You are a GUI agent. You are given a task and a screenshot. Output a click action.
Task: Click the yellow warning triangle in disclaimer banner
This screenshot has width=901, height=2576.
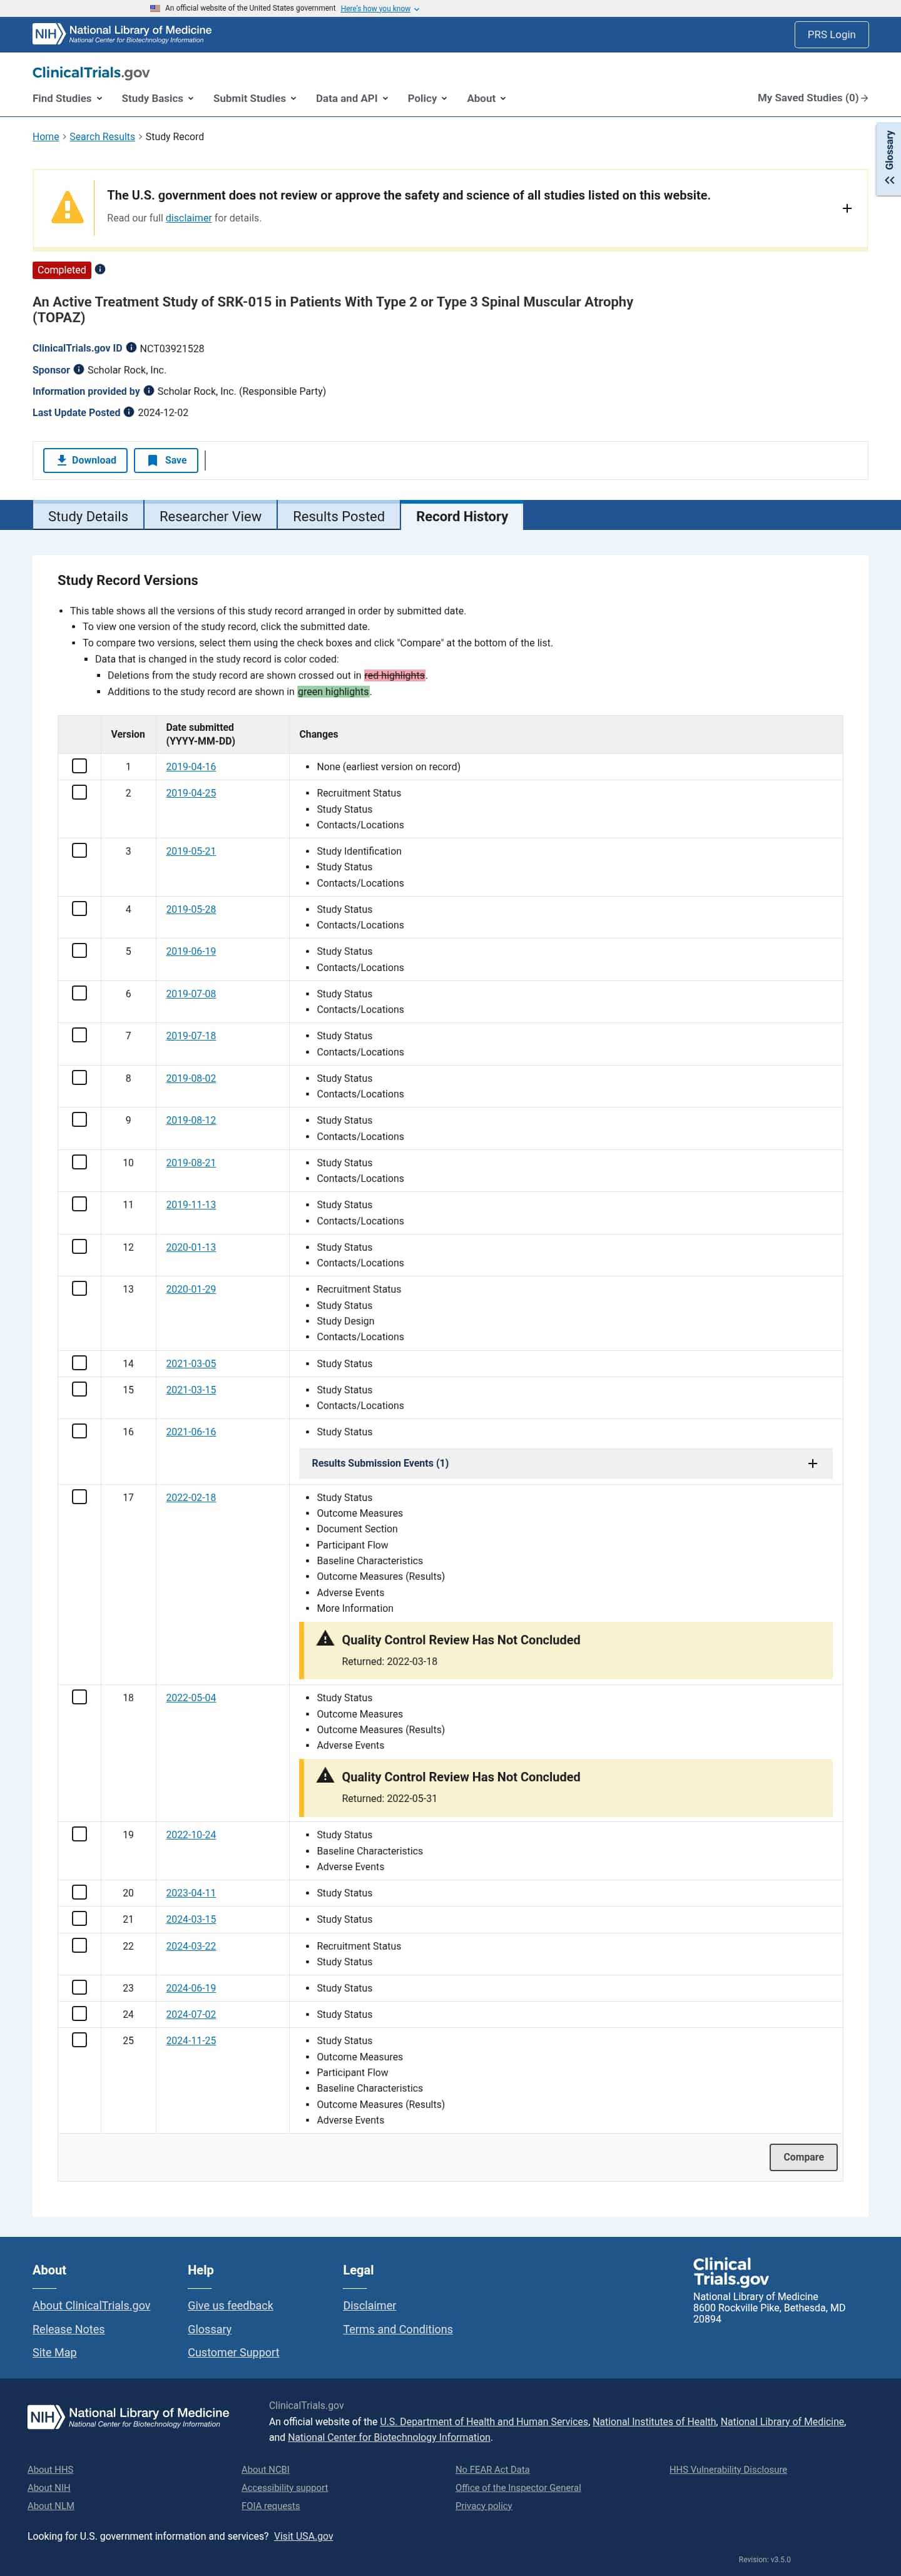[x=67, y=207]
